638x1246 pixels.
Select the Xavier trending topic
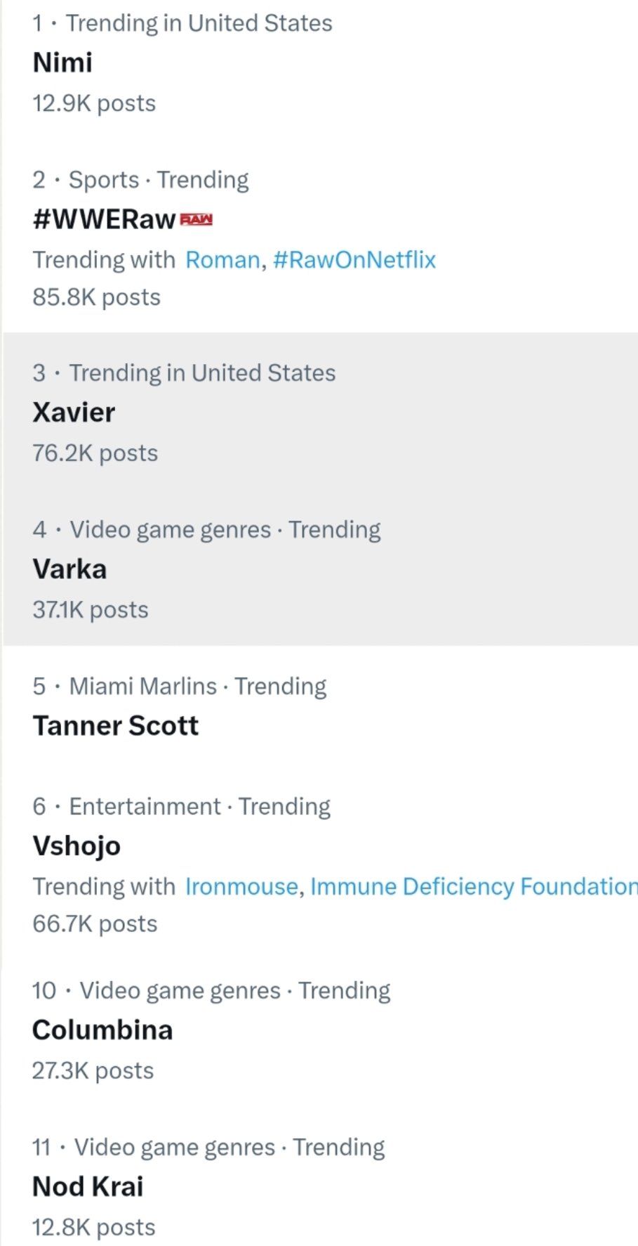click(74, 413)
